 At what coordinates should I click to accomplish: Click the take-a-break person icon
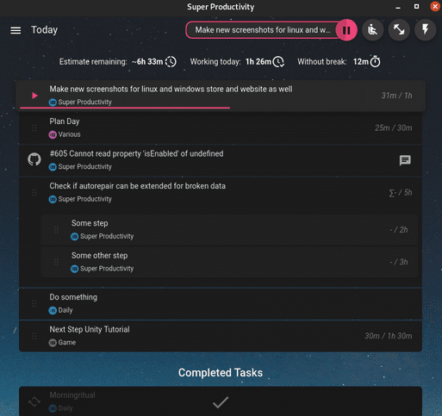coord(372,30)
